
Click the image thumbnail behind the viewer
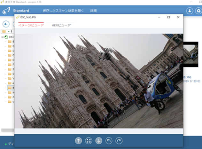[190, 54]
